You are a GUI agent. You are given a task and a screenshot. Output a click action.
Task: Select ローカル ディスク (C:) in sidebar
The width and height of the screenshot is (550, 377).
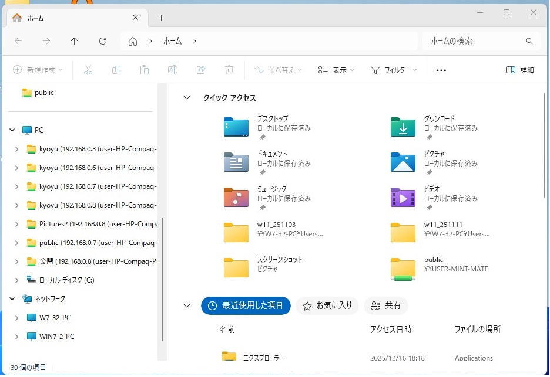[66, 280]
